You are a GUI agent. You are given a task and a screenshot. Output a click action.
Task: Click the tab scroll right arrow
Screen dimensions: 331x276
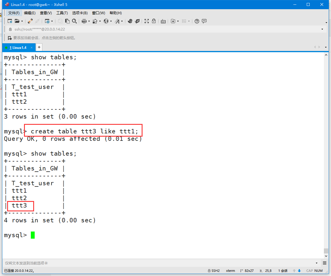click(x=319, y=47)
